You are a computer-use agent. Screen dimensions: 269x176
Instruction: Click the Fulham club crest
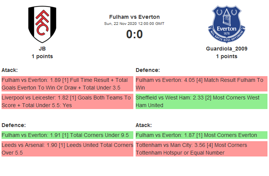pyautogui.click(x=42, y=24)
